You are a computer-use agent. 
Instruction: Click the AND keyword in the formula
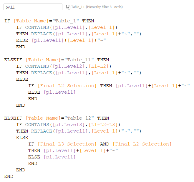[104, 144]
